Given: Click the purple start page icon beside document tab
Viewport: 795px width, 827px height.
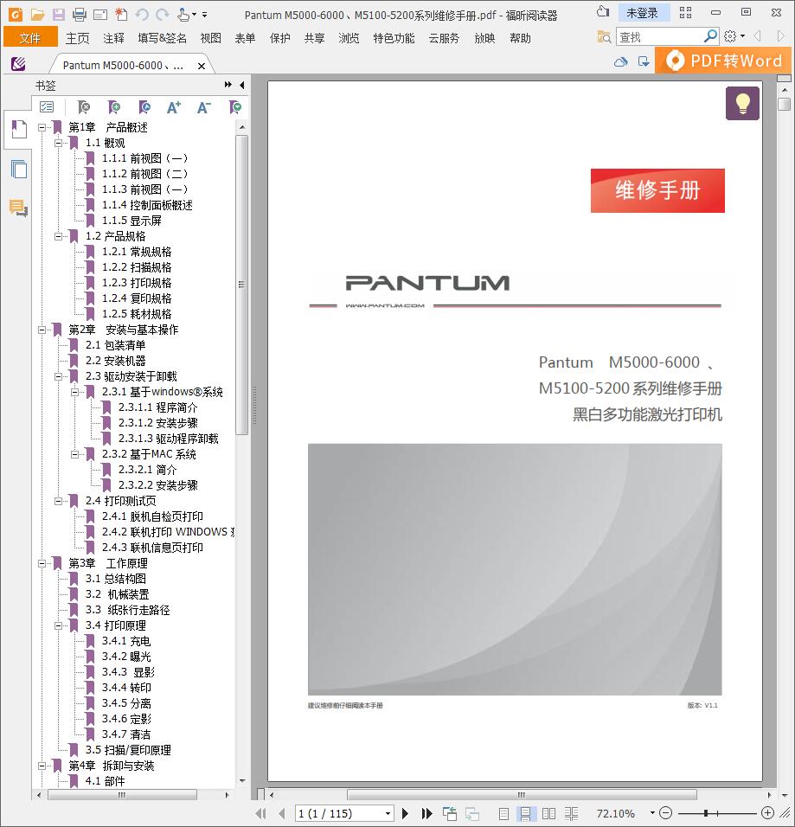Looking at the screenshot, I should pos(18,64).
